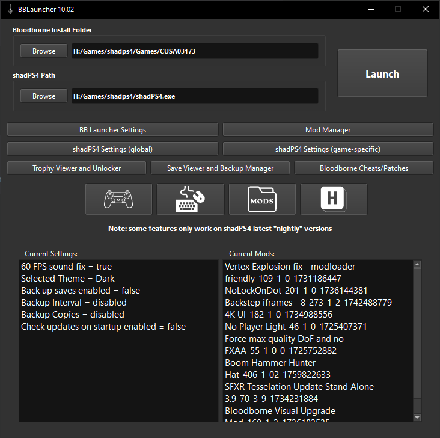440x438 pixels.
Task: Select 'Bloodborne Visual Upgrade' mod entry
Action: (x=280, y=411)
